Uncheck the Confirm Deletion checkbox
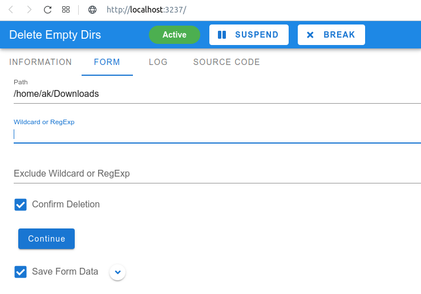Viewport: 421px width, 294px height. (x=21, y=205)
